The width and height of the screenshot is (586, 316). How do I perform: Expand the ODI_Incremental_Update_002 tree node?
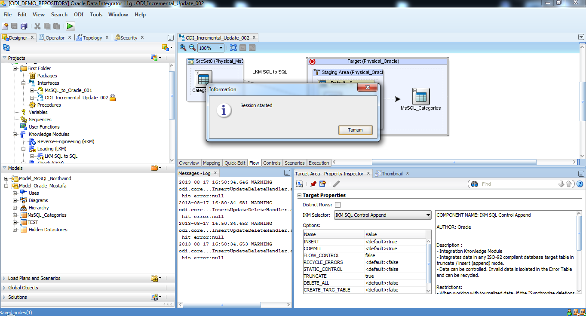[32, 98]
